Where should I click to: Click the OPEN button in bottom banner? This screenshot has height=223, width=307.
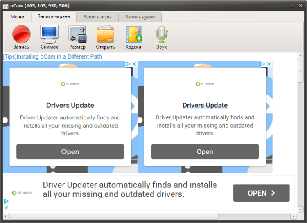(x=262, y=193)
